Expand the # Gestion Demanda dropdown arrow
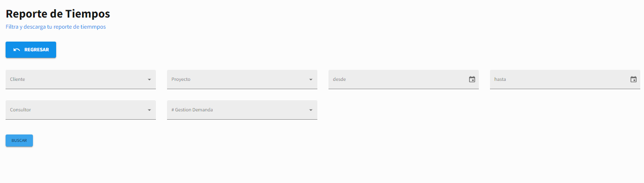 [x=311, y=110]
